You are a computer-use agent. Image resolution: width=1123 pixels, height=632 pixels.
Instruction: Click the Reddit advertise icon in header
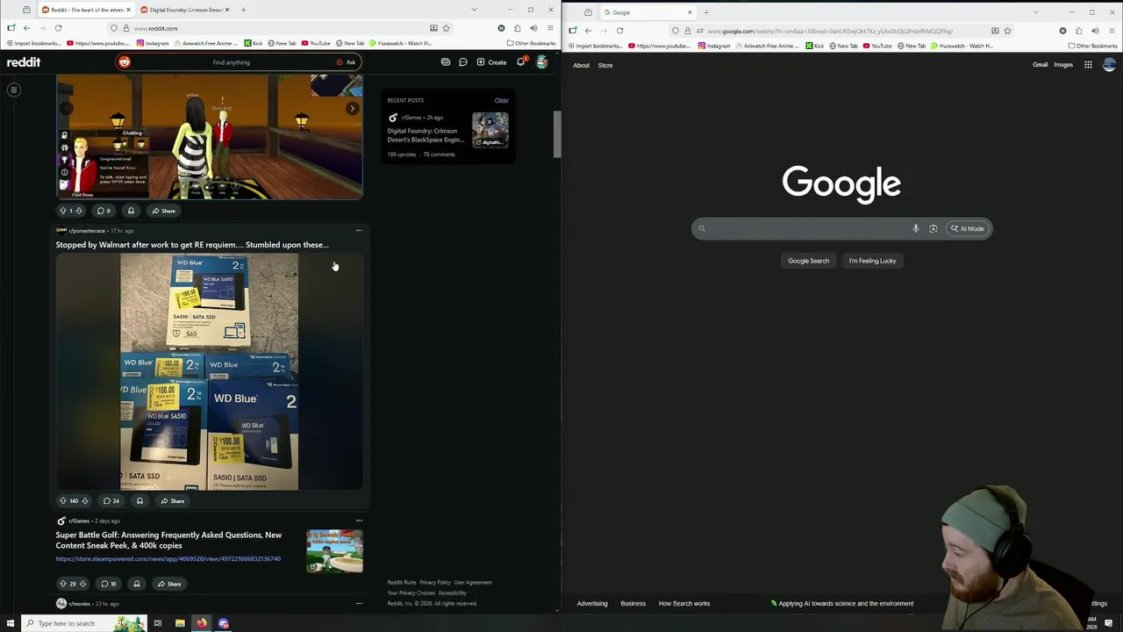point(446,62)
